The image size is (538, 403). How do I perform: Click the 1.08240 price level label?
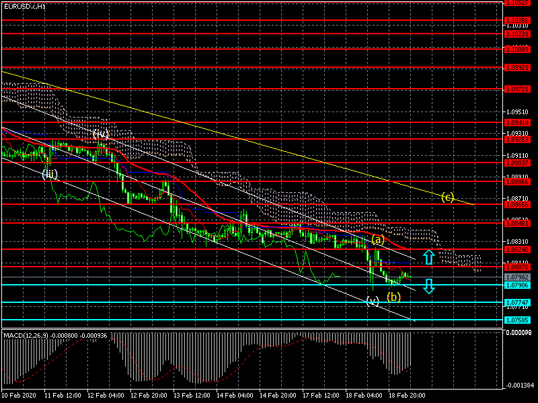click(x=517, y=250)
